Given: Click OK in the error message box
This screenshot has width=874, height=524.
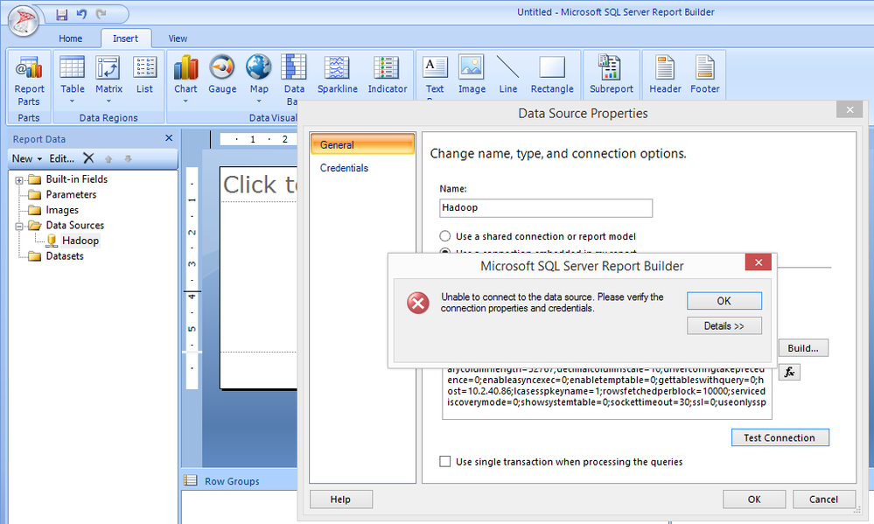Looking at the screenshot, I should click(724, 301).
